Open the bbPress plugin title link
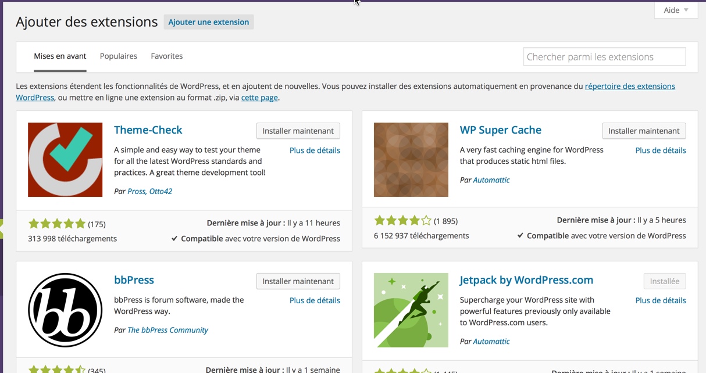This screenshot has width=706, height=373. pos(134,280)
